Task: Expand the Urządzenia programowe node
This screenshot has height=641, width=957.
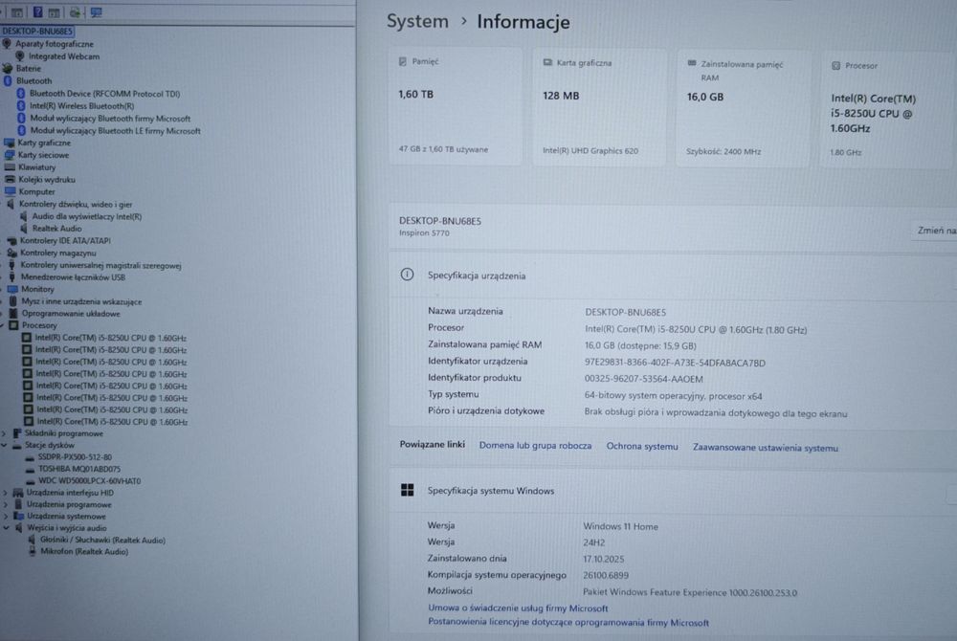Action: pyautogui.click(x=6, y=505)
